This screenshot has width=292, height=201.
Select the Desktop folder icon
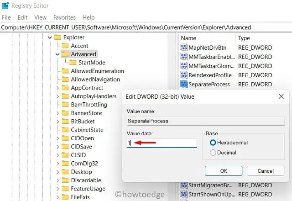(65, 172)
